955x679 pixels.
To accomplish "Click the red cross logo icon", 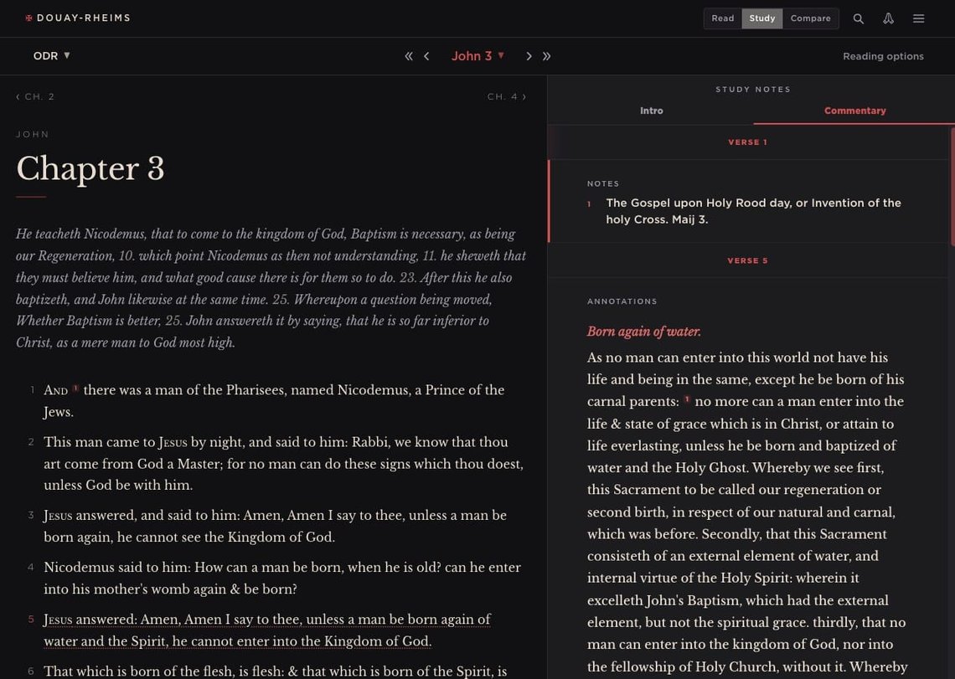I will tap(29, 18).
